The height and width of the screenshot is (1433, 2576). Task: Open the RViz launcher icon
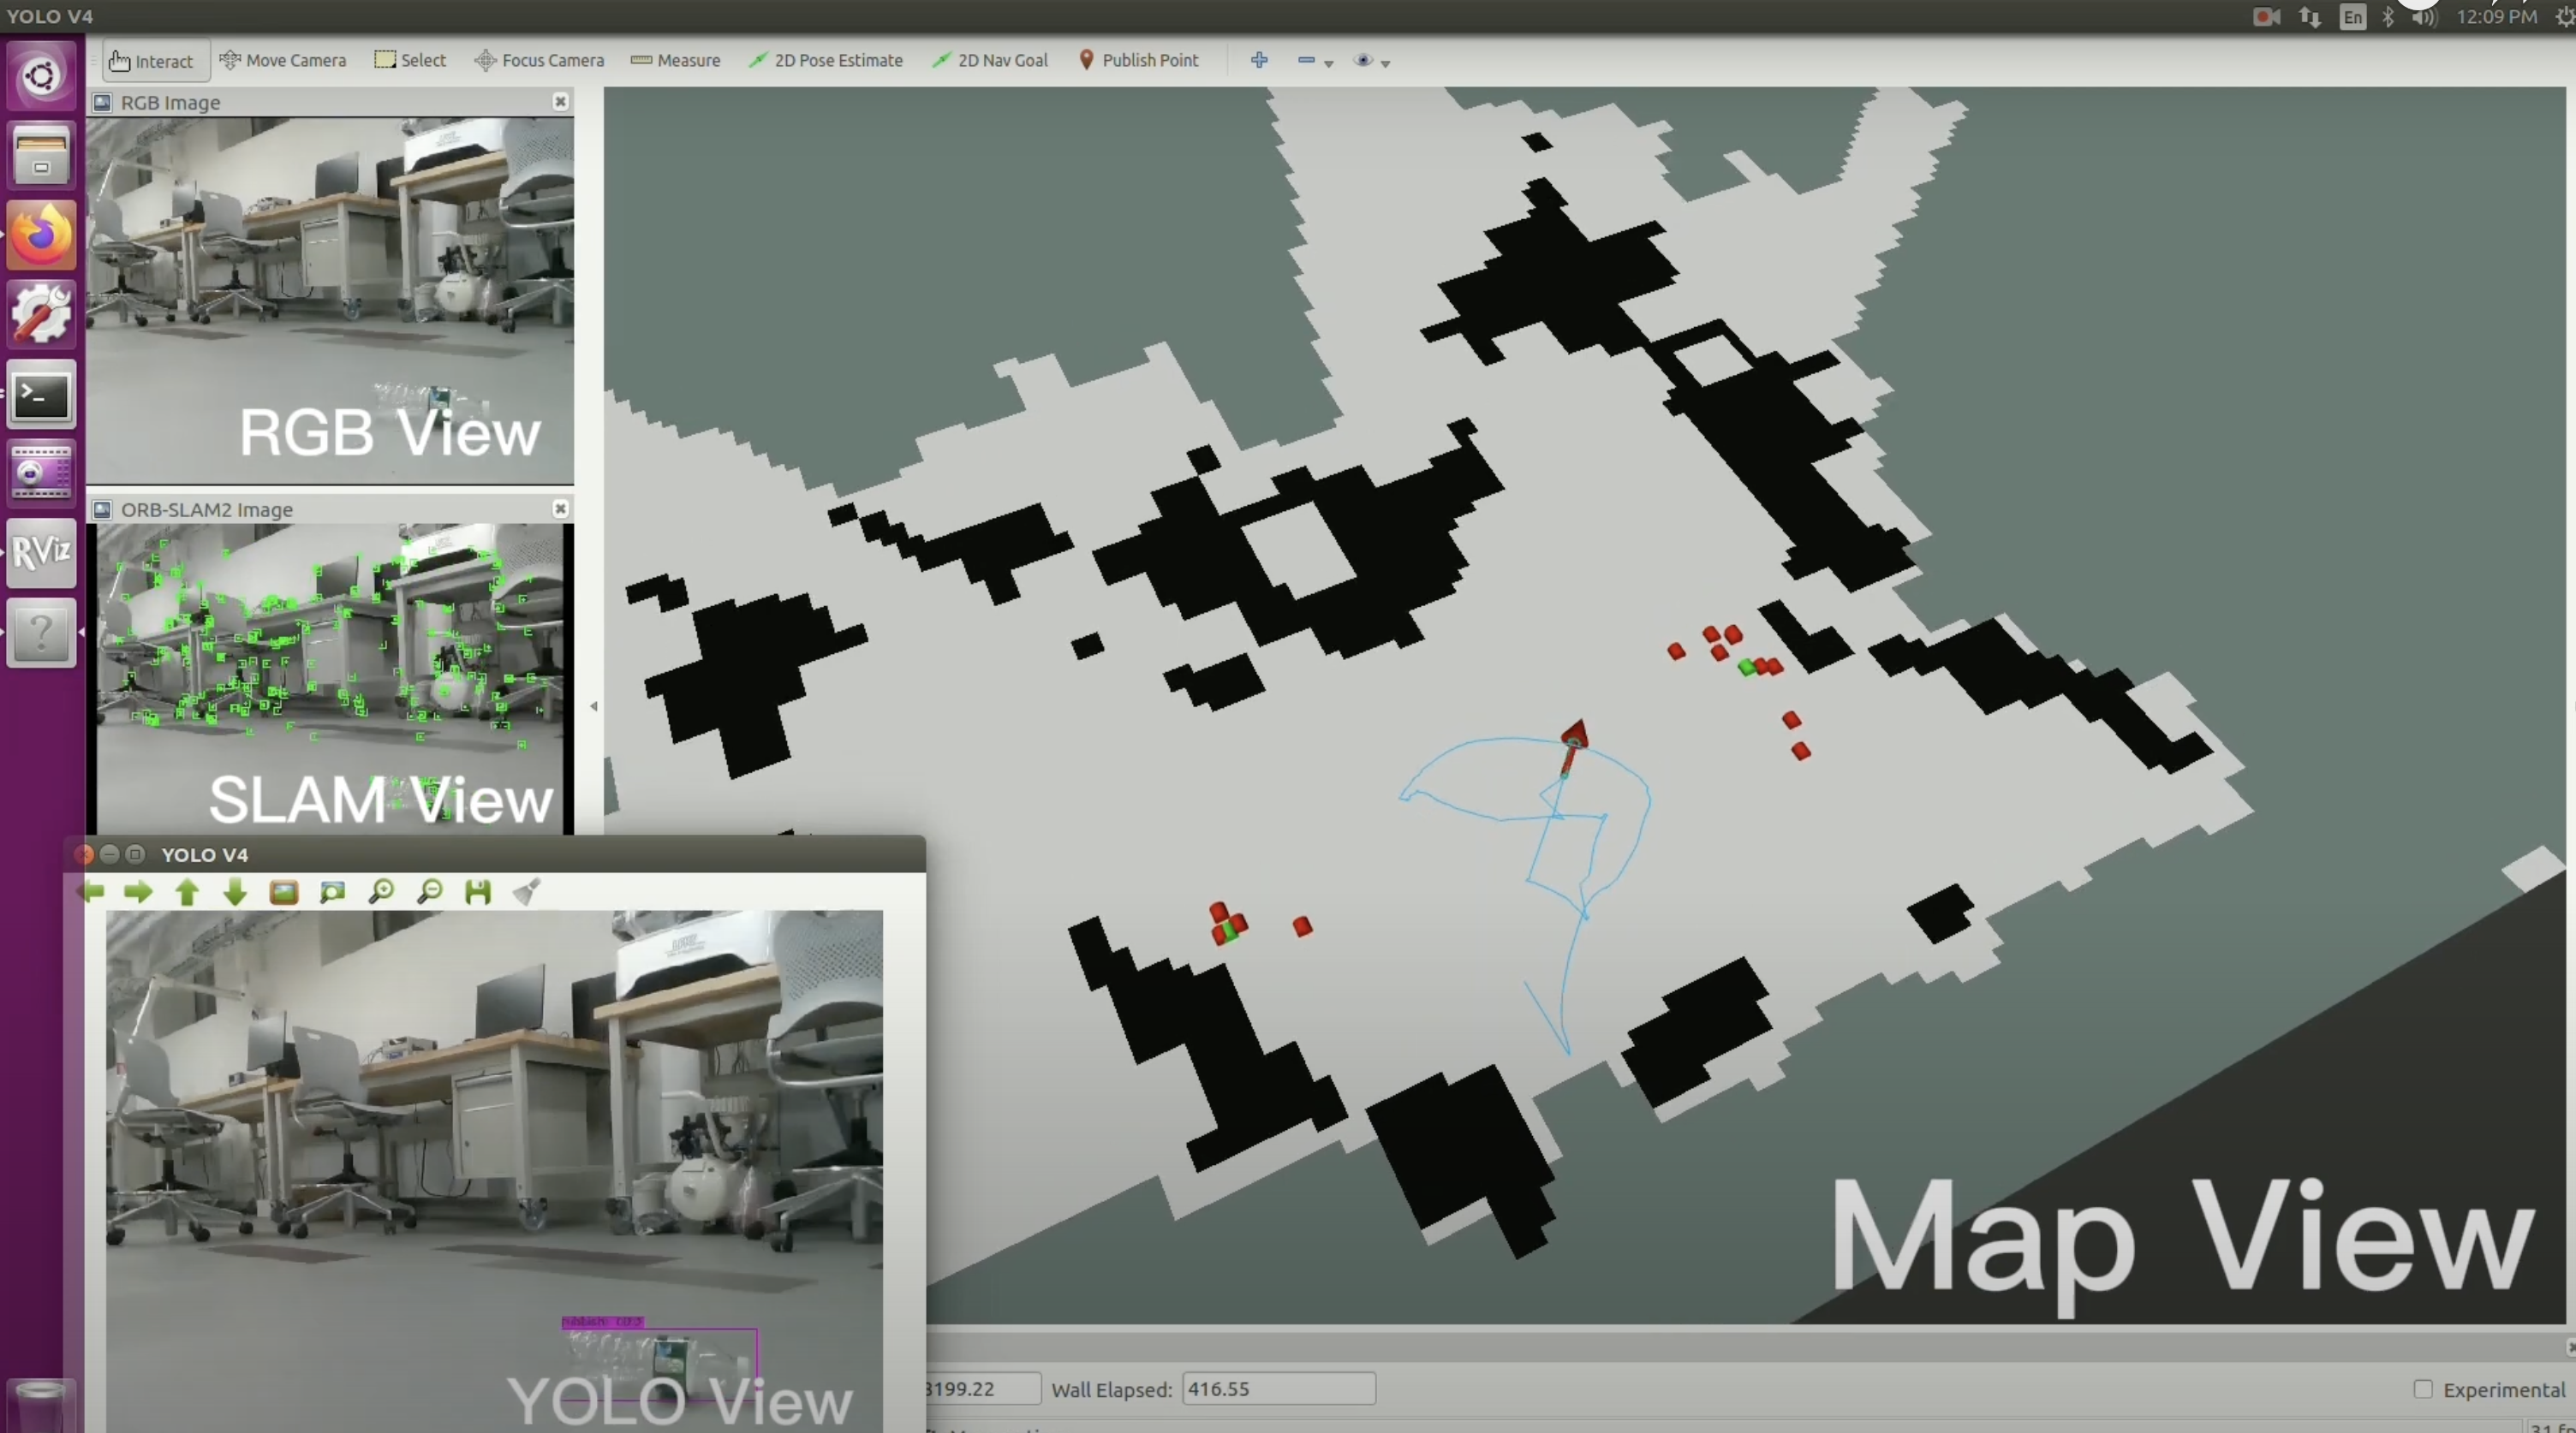pyautogui.click(x=41, y=551)
